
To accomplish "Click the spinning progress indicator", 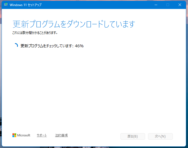I will [16, 46].
